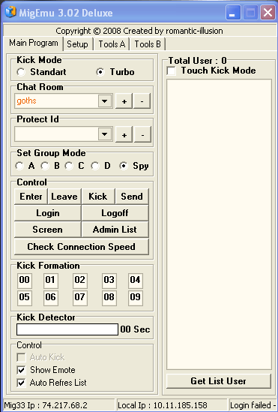
Task: Select kick formation 01
Action: click(x=51, y=281)
